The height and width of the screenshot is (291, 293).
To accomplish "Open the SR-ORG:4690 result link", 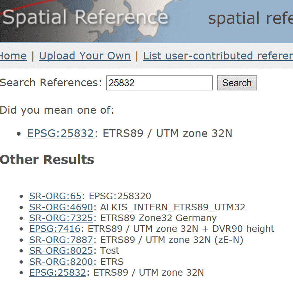I will (61, 208).
